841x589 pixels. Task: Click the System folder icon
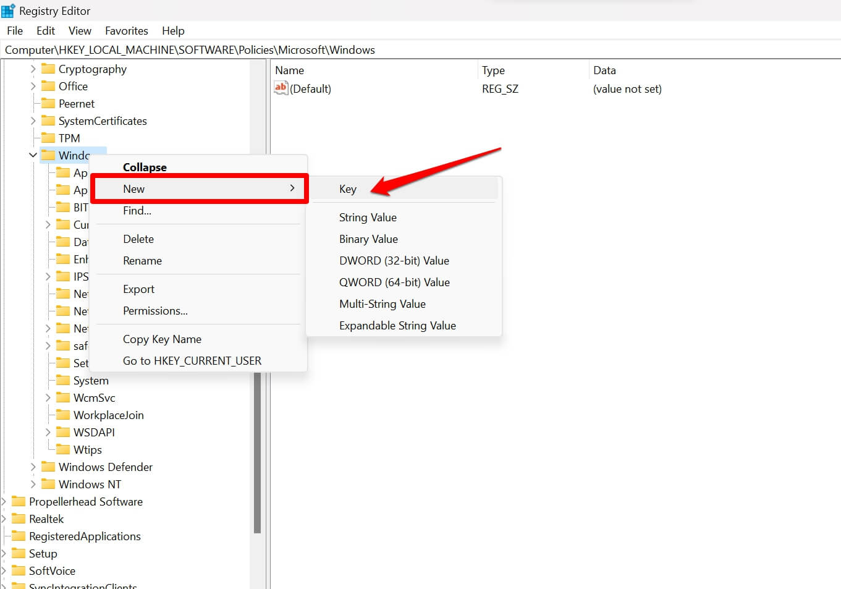pyautogui.click(x=63, y=380)
